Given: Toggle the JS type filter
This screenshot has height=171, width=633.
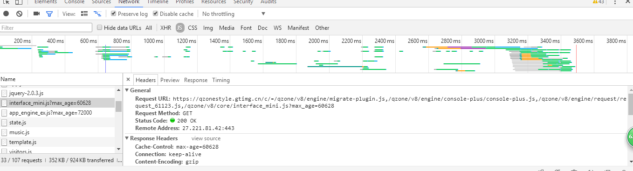Looking at the screenshot, I should click(180, 28).
